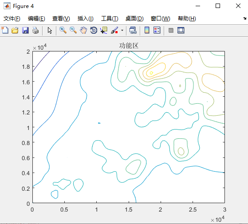Save the figure with the floppy disk icon
The height and width of the screenshot is (224, 248).
[25, 30]
